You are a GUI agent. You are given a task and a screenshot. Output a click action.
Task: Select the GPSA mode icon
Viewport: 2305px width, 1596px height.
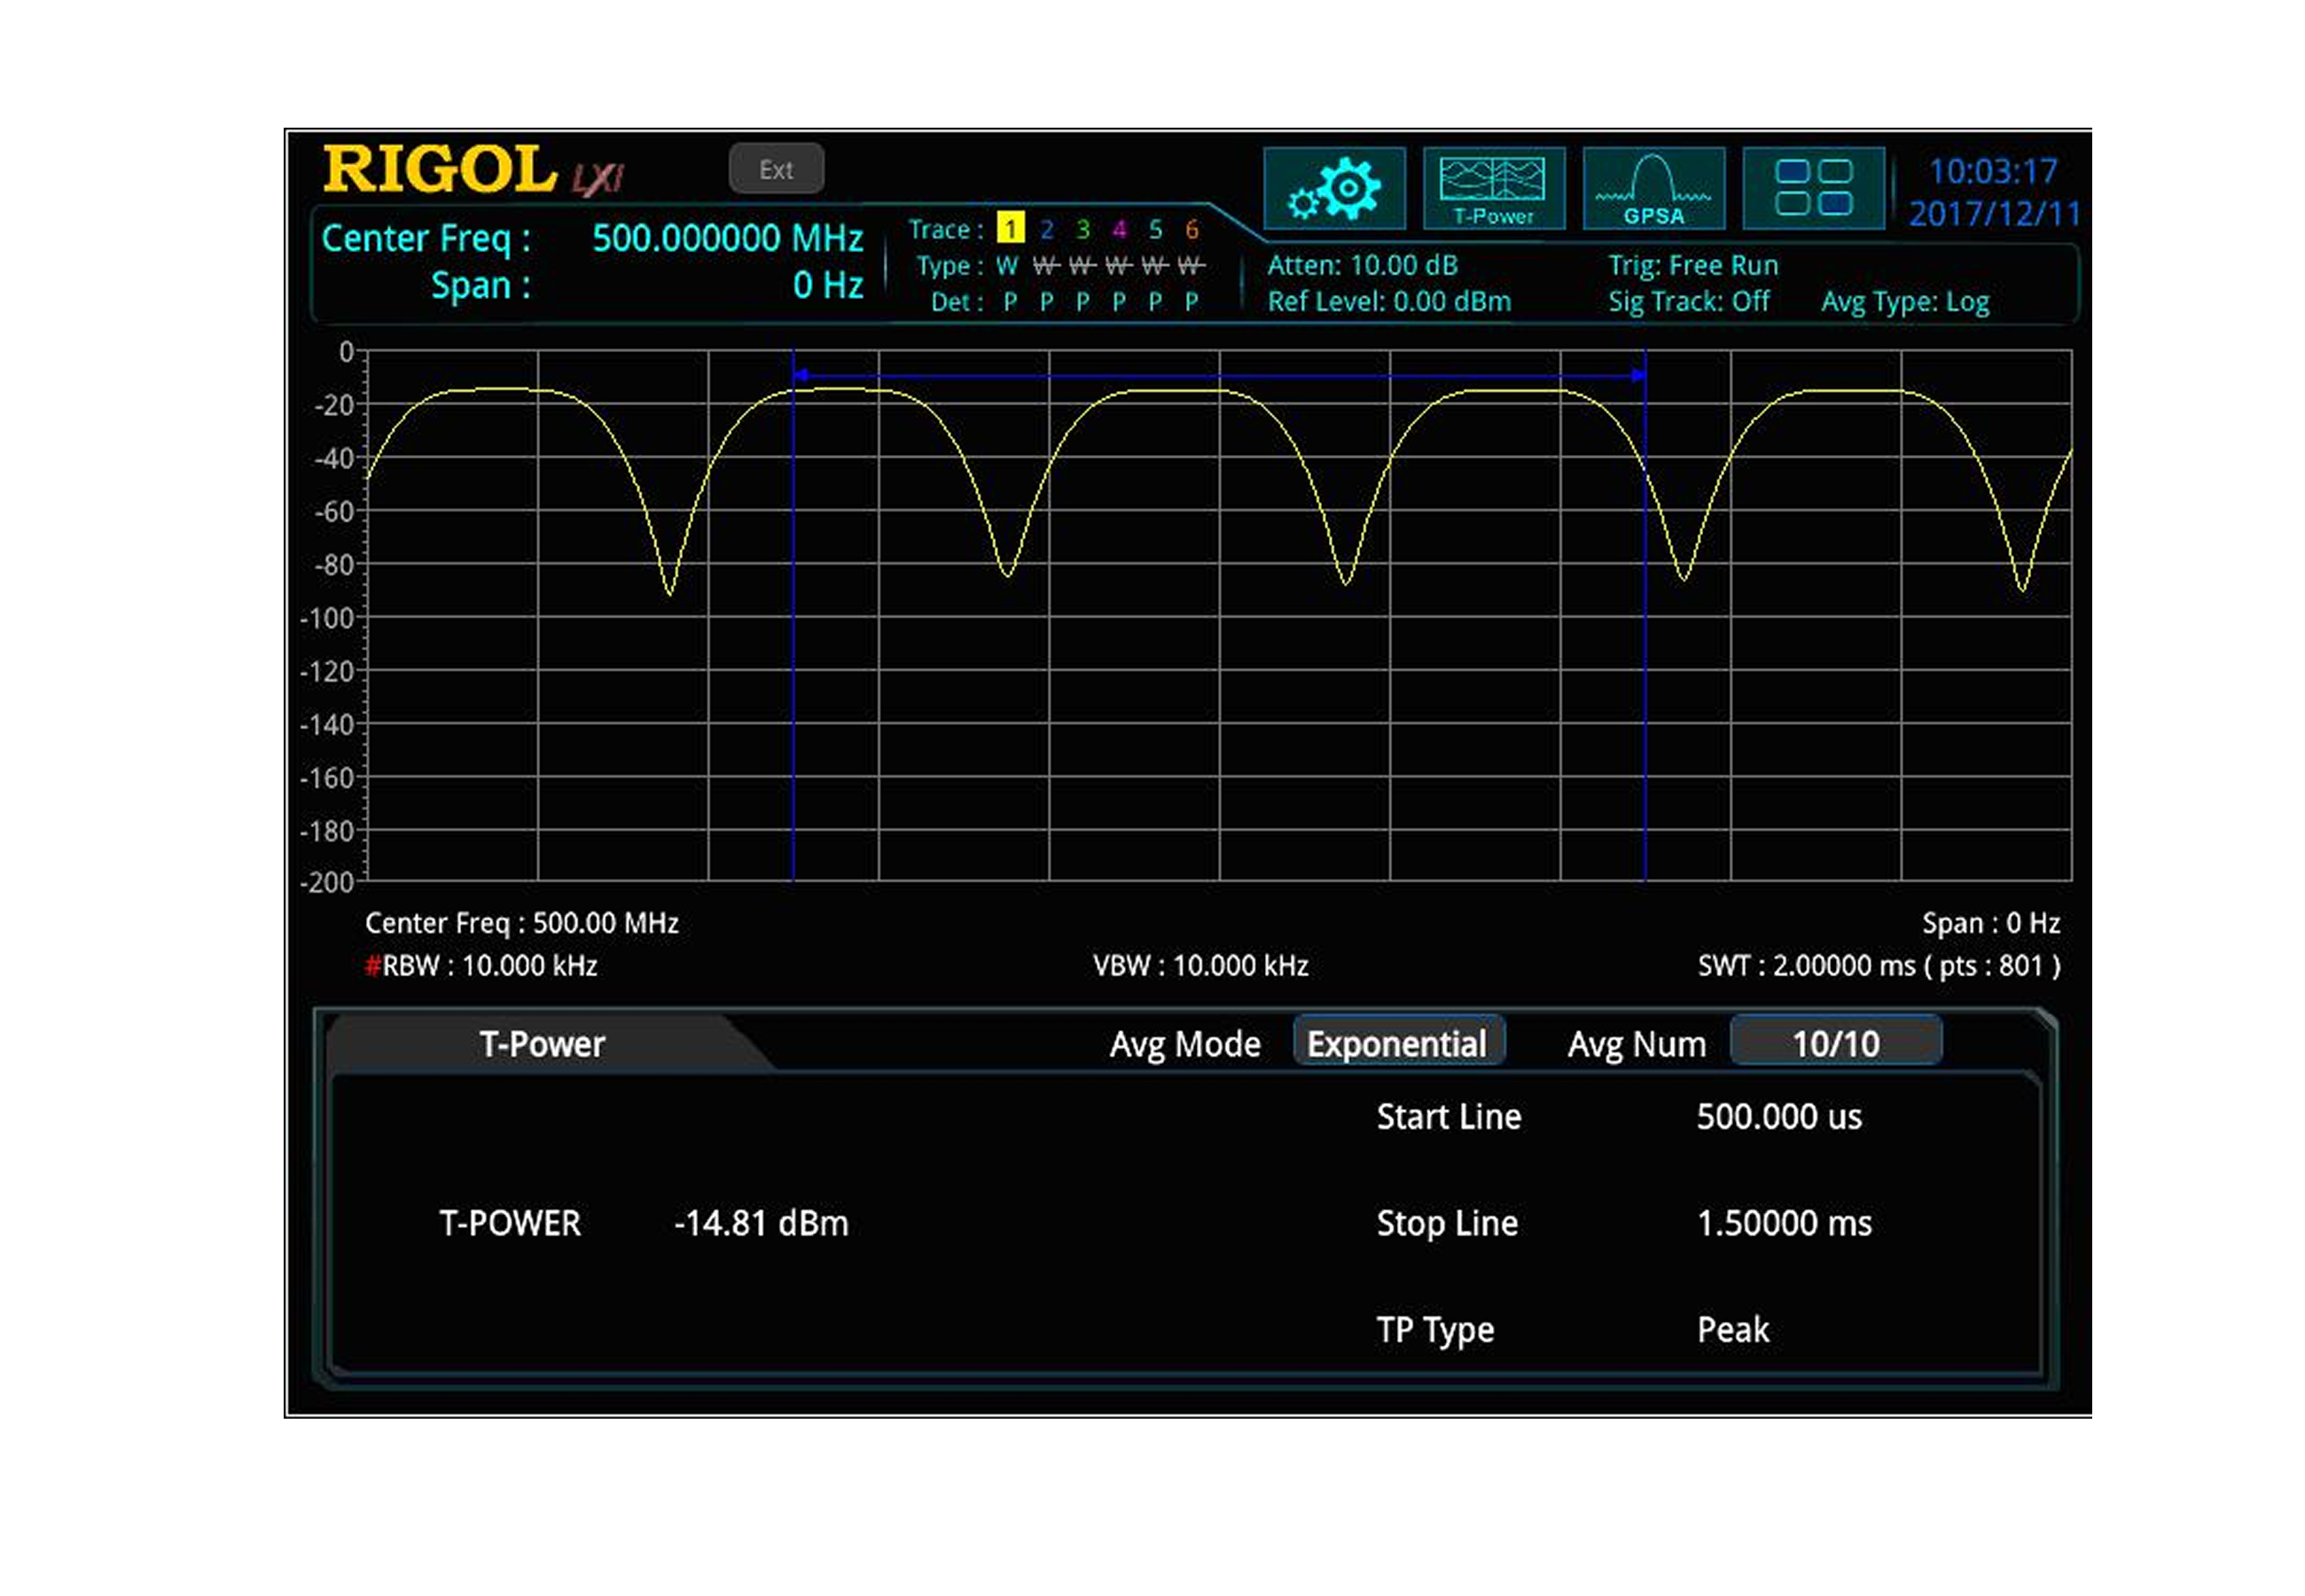(1653, 188)
